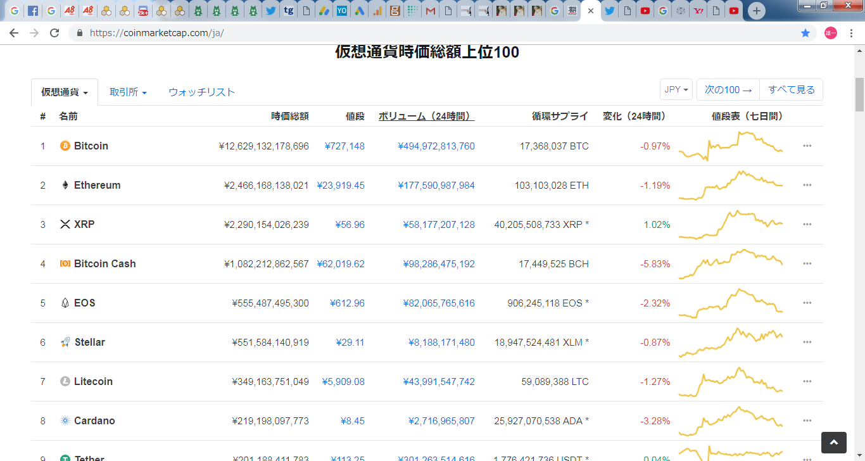Image resolution: width=865 pixels, height=461 pixels.
Task: Click Bitcoin Cash change -5.83%
Action: (655, 263)
